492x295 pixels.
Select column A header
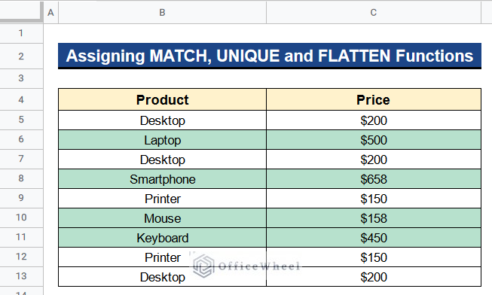50,13
